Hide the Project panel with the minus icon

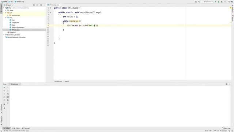click(44, 5)
